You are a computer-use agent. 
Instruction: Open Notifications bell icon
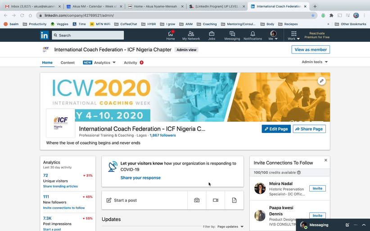[253, 36]
